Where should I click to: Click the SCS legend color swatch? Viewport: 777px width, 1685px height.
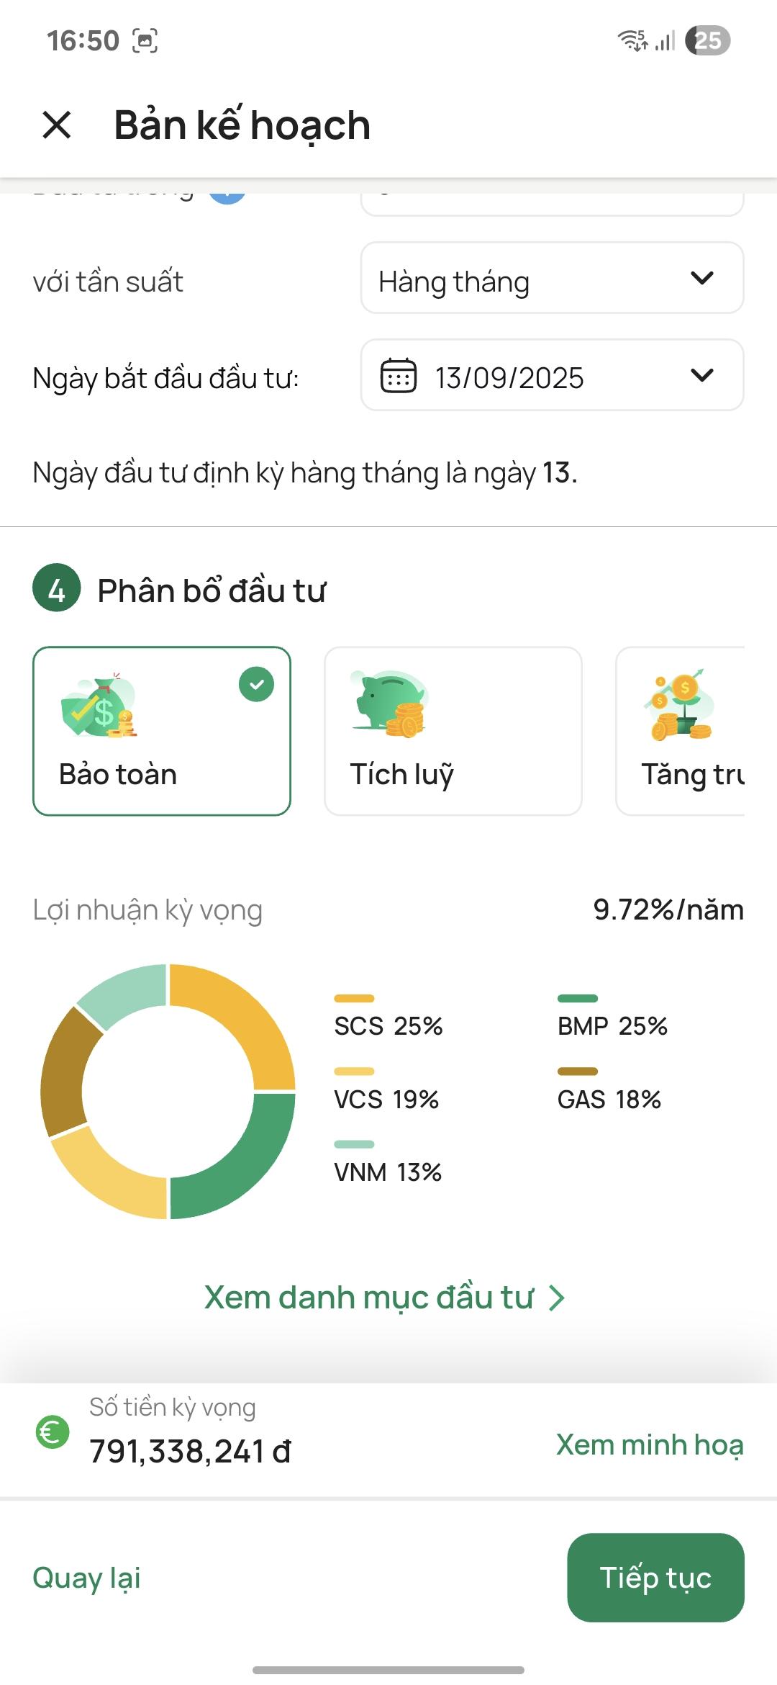tap(353, 998)
